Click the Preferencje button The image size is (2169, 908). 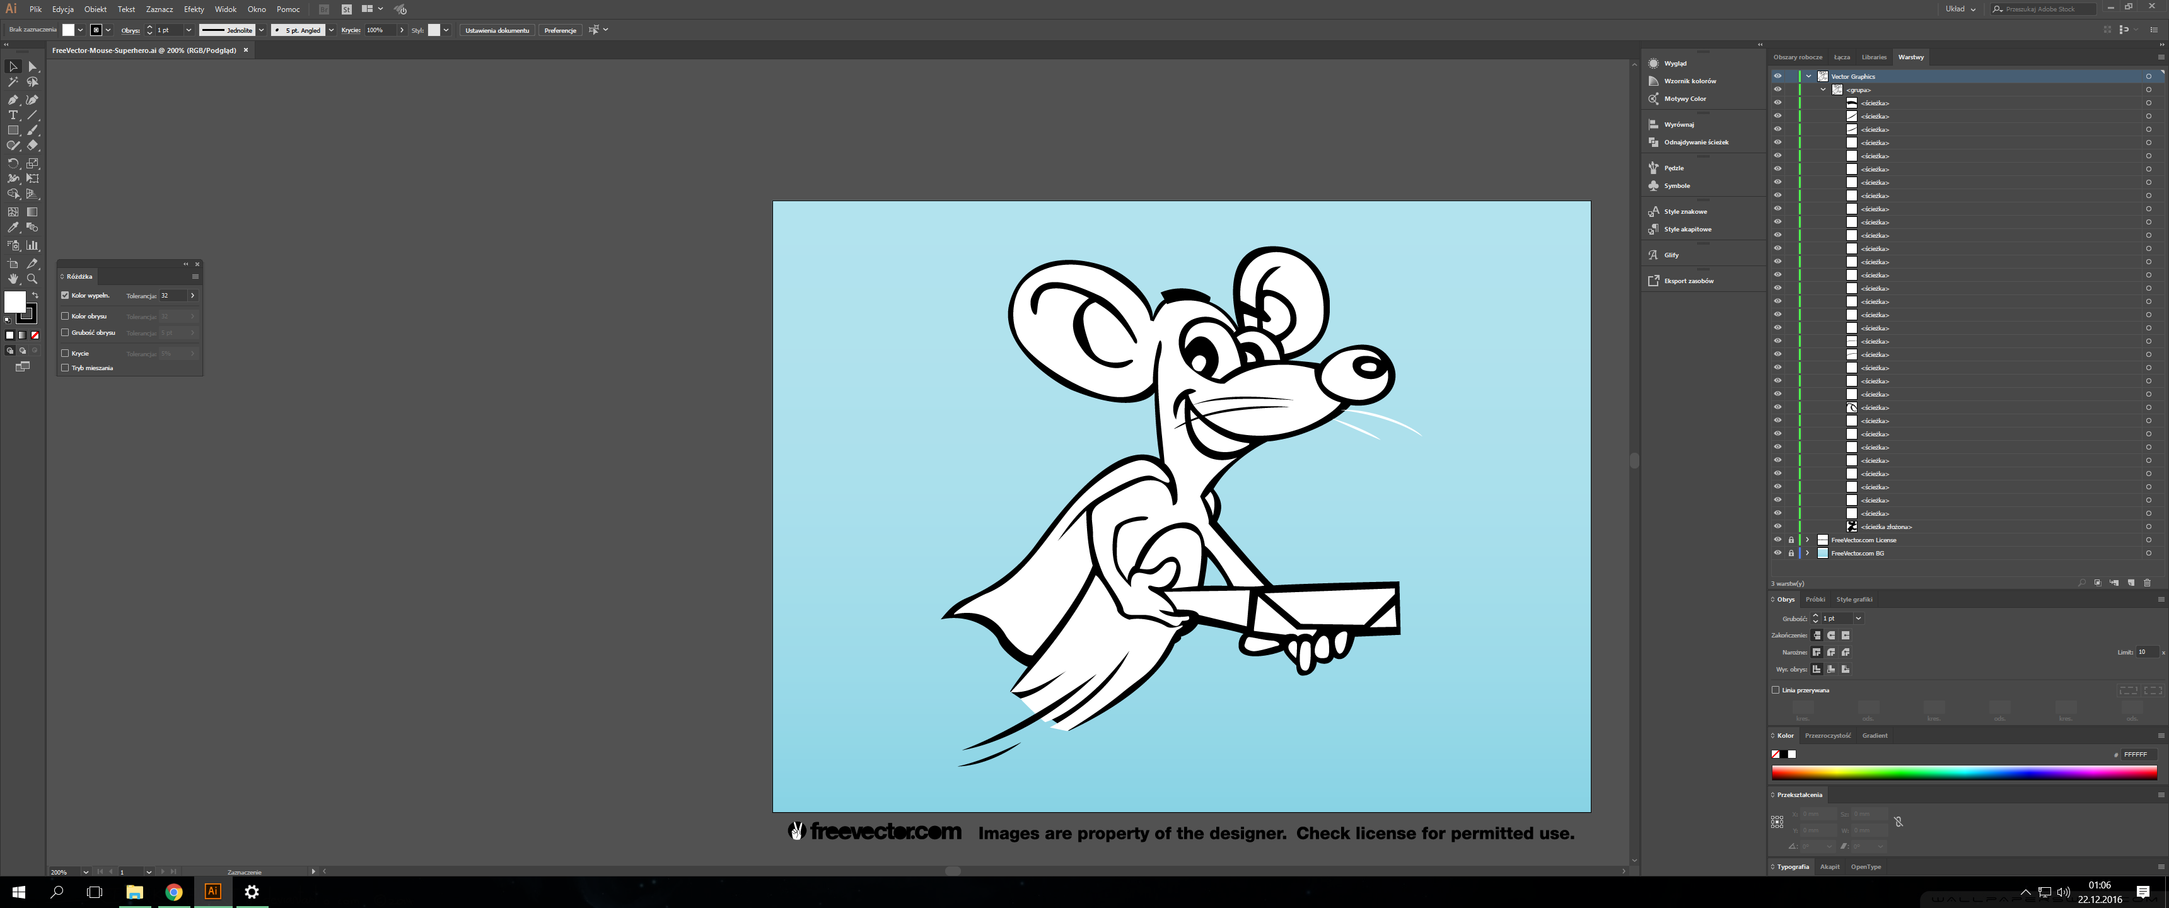560,30
